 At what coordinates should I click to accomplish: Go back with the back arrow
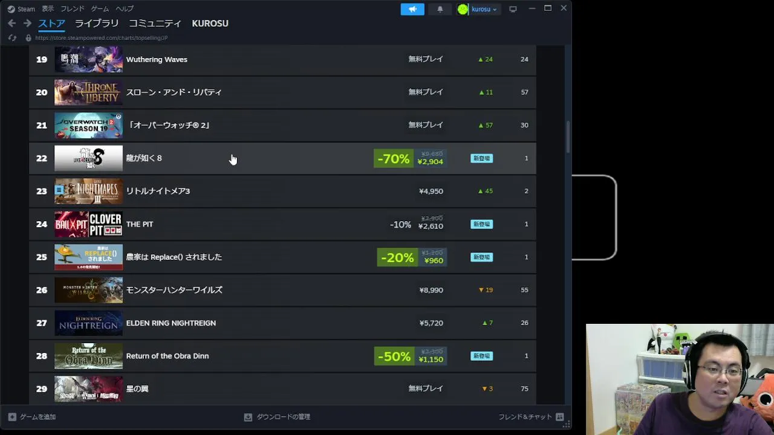pos(11,23)
